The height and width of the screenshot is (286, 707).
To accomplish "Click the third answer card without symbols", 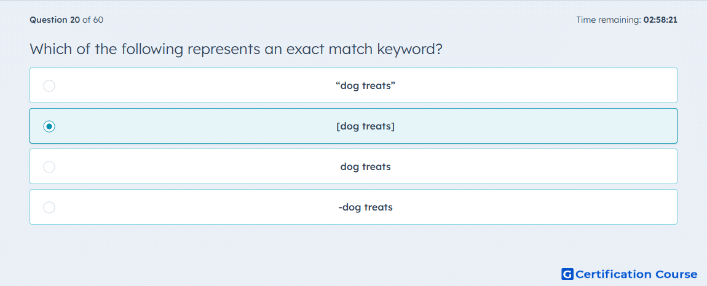I will pos(353,167).
